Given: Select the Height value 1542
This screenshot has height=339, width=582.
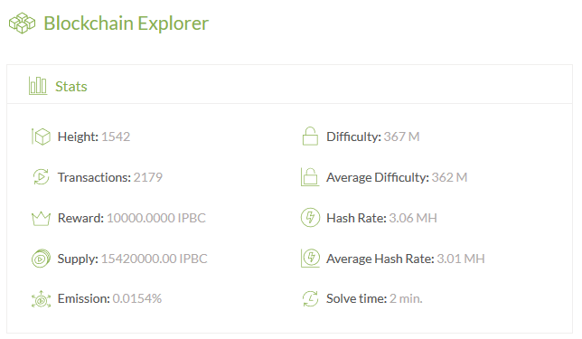Looking at the screenshot, I should [x=116, y=137].
